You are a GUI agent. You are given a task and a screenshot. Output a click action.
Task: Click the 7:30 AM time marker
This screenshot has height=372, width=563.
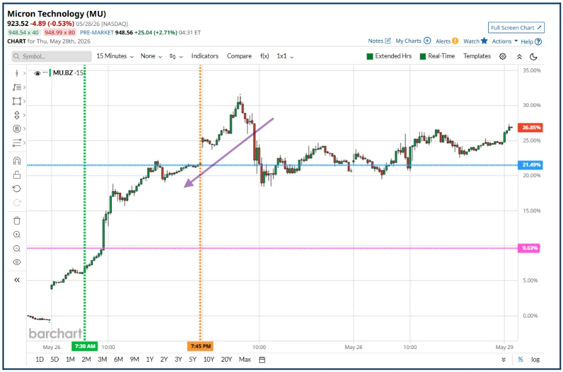click(85, 346)
